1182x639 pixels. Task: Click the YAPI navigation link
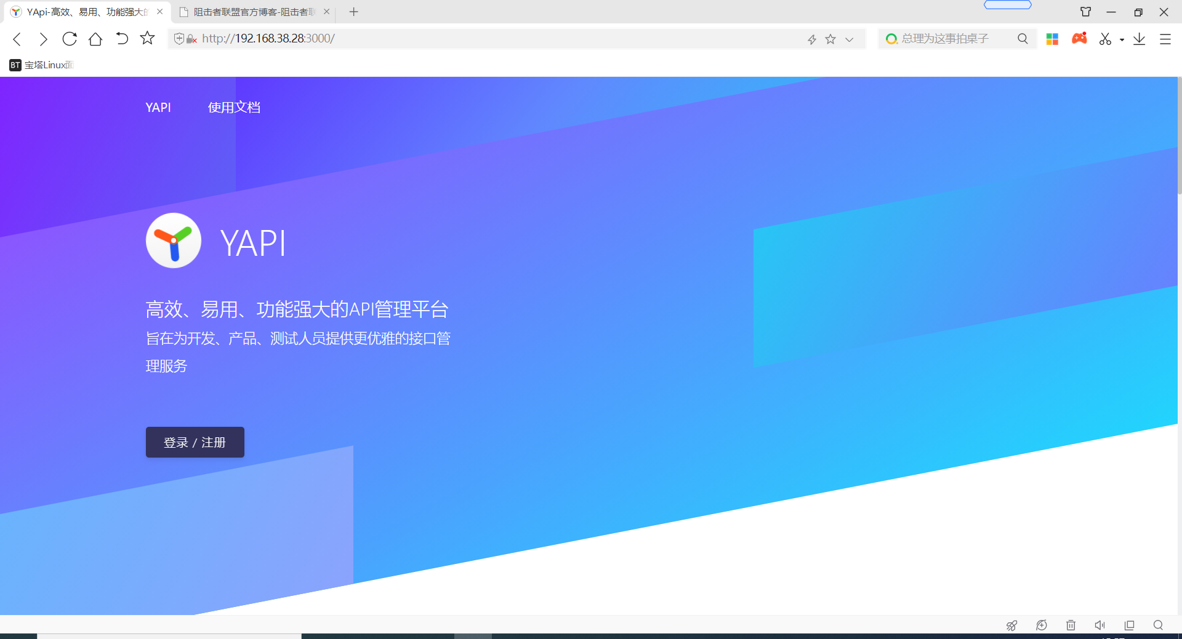pyautogui.click(x=158, y=108)
